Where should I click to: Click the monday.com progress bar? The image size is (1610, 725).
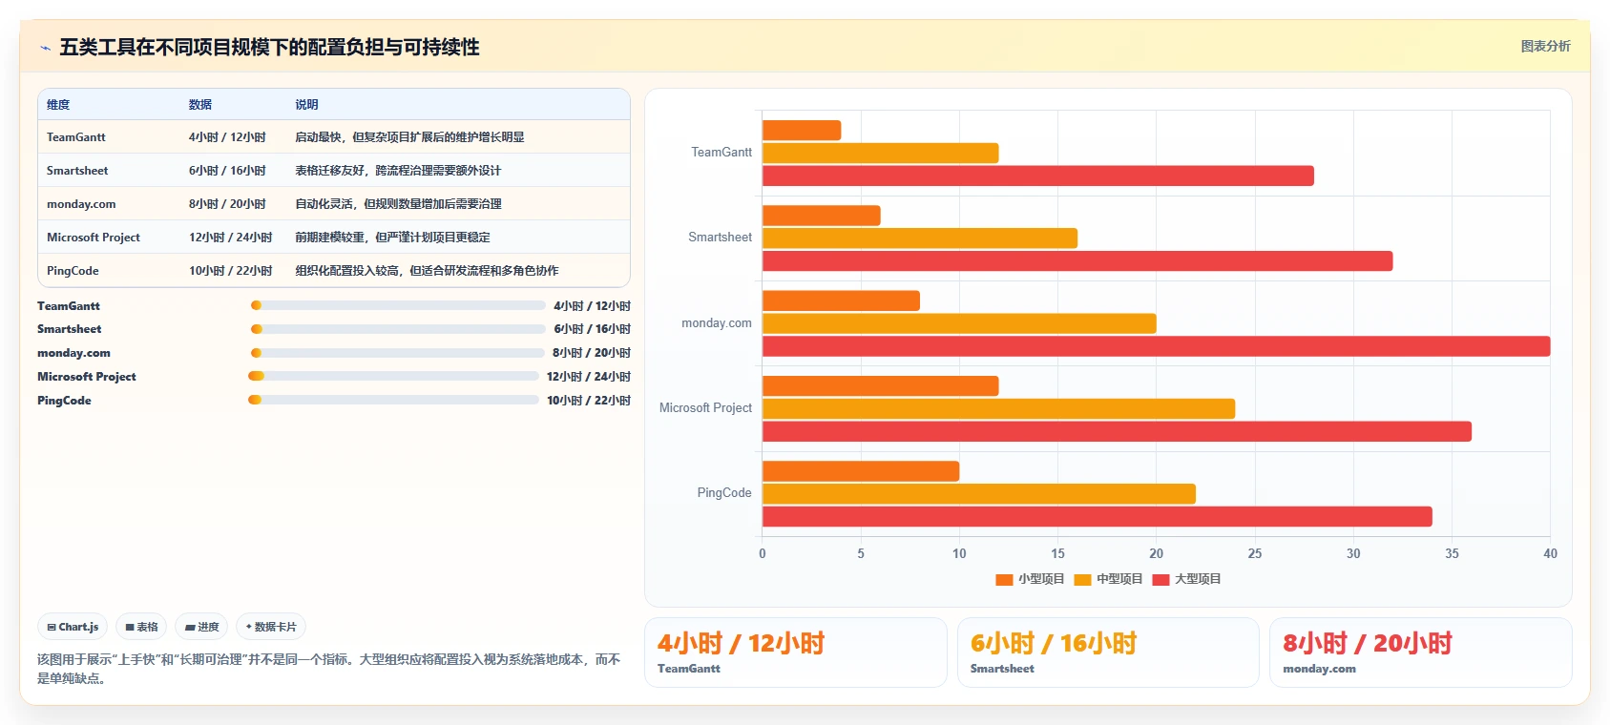click(x=398, y=353)
